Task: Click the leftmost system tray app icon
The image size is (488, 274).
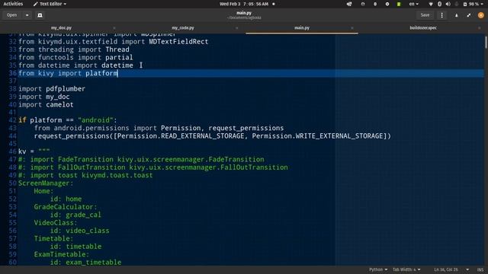Action: click(x=349, y=4)
